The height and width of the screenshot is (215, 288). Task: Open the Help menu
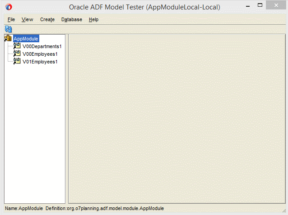point(94,19)
